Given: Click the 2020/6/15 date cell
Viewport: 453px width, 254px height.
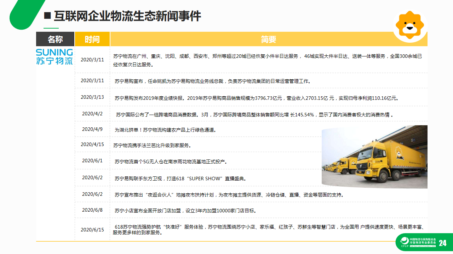Looking at the screenshot, I should pyautogui.click(x=92, y=230).
